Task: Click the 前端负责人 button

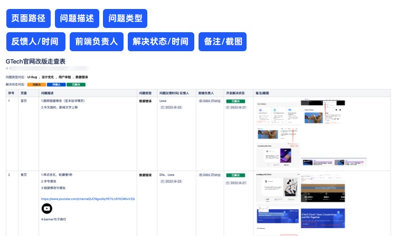Action: 97,42
